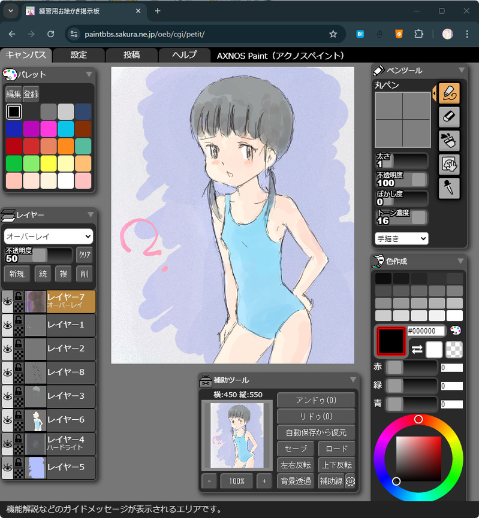Click the リドゥ(0) redo button
Viewport: 479px width, 518px height.
pos(316,417)
